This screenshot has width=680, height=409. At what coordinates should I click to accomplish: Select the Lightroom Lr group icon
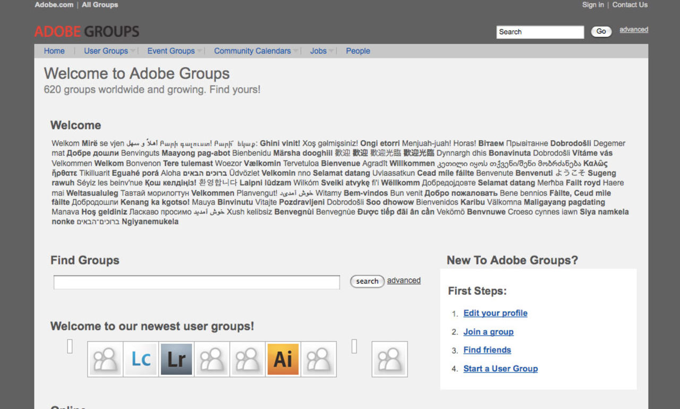(176, 359)
